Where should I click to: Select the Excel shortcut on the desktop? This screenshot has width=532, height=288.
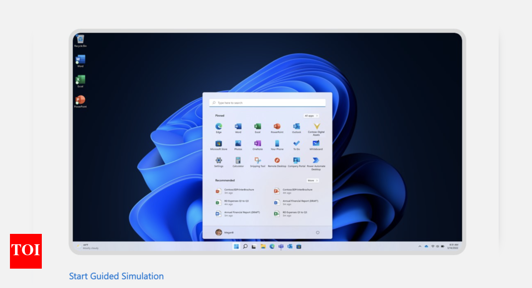(81, 81)
